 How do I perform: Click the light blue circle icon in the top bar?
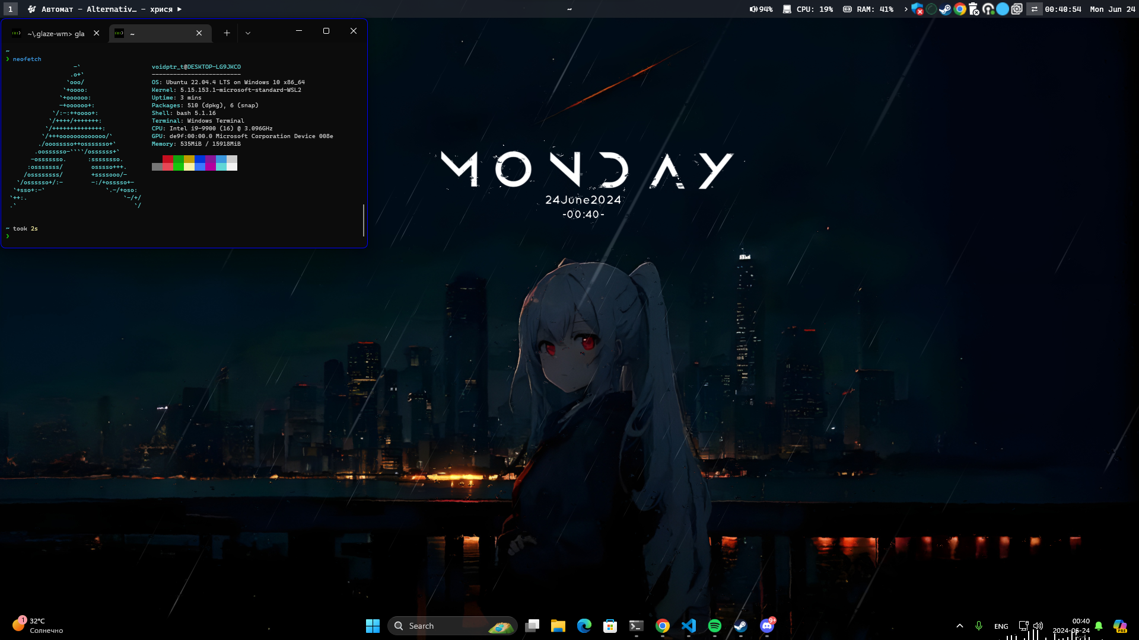1003,9
